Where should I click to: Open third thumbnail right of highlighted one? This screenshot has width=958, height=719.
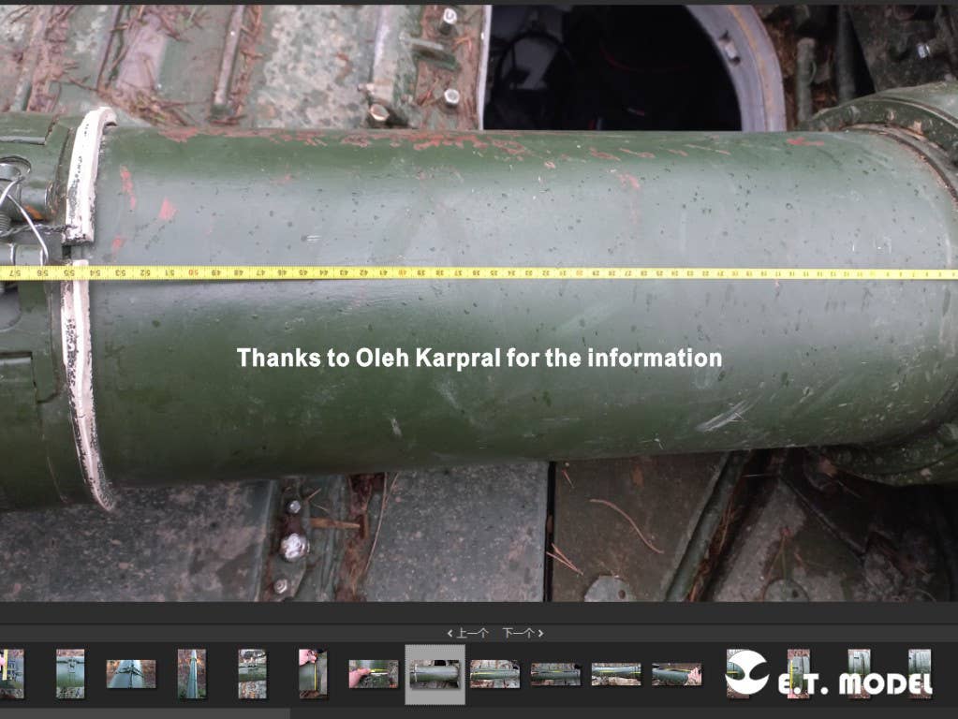click(615, 674)
